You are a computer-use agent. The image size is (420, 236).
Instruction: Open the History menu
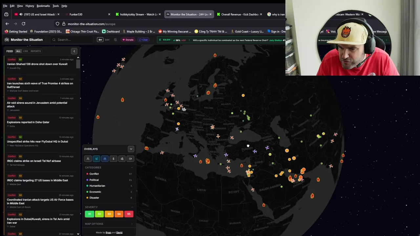pos(30,6)
